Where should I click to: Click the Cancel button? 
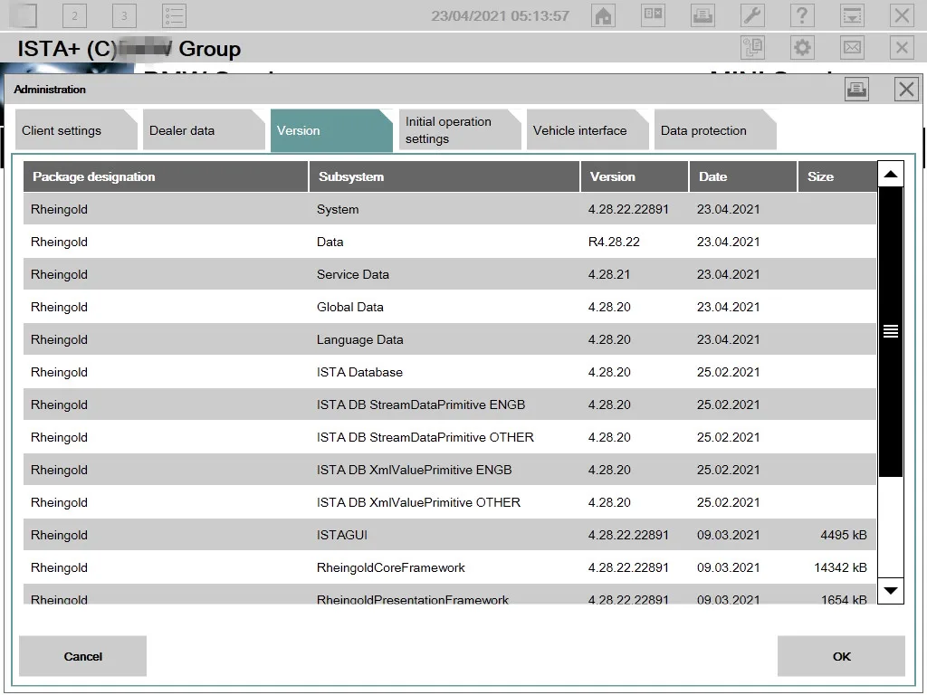pyautogui.click(x=82, y=656)
